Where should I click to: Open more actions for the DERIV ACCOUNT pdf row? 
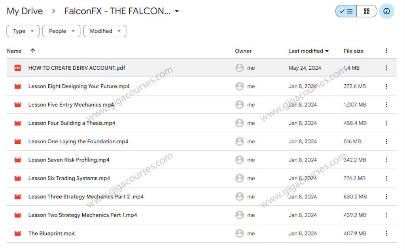point(386,68)
